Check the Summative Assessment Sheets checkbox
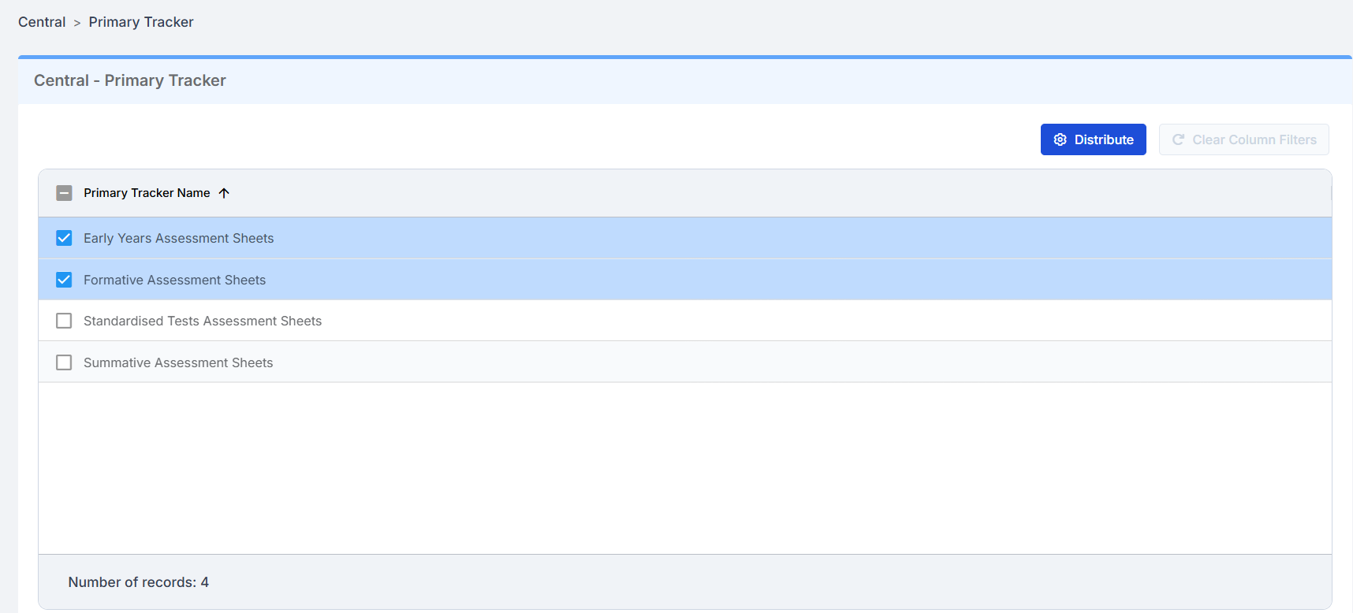Image resolution: width=1353 pixels, height=613 pixels. point(64,362)
